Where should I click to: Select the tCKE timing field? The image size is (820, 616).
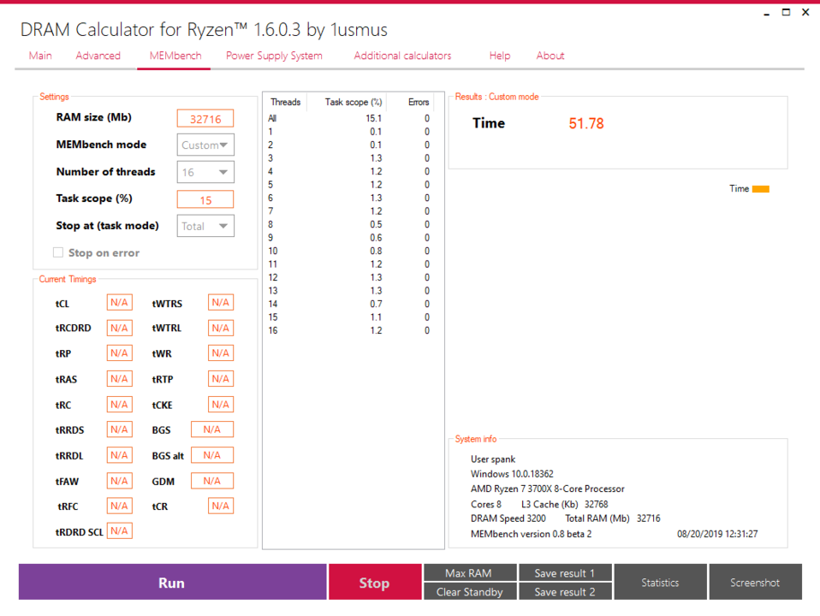221,404
